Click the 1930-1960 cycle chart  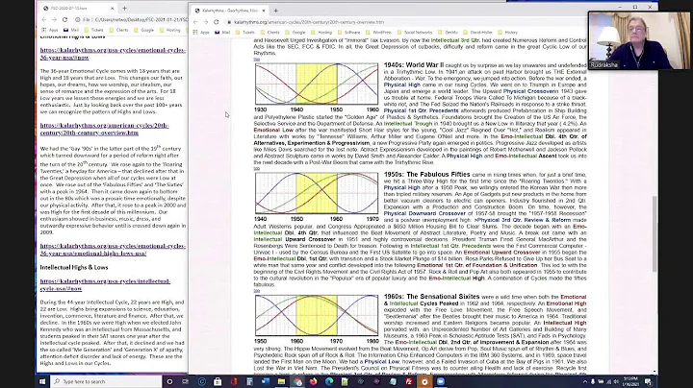pos(317,84)
